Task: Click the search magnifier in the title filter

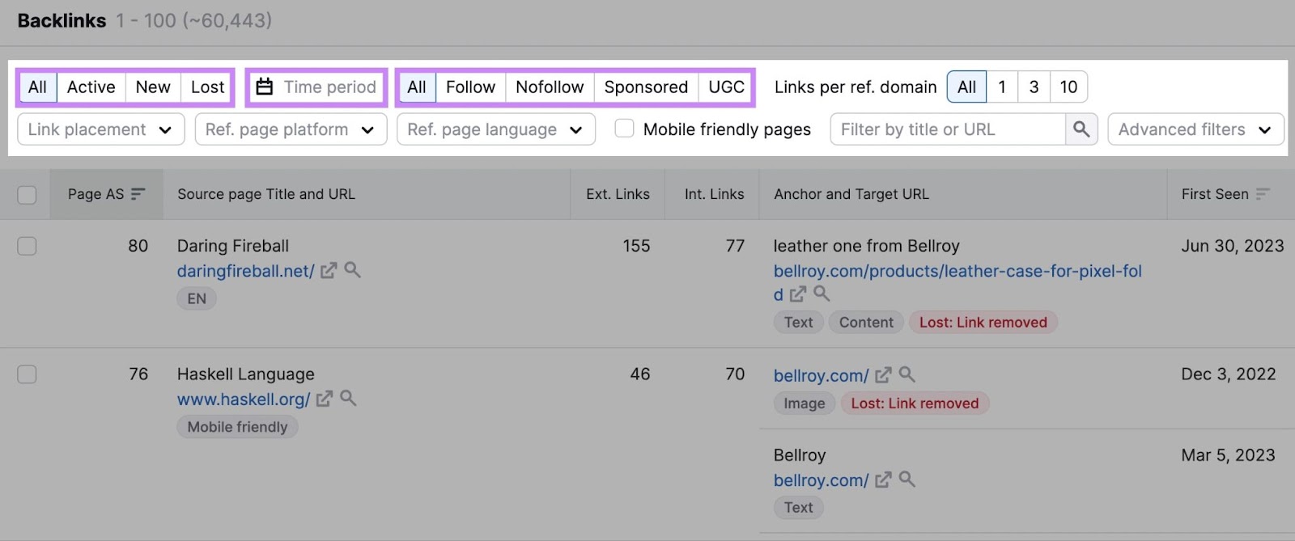Action: tap(1081, 129)
